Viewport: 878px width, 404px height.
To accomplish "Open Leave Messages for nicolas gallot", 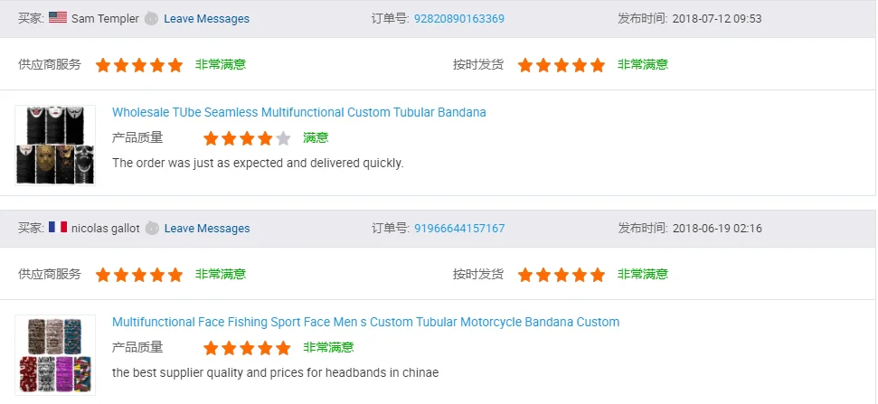I will click(x=206, y=228).
